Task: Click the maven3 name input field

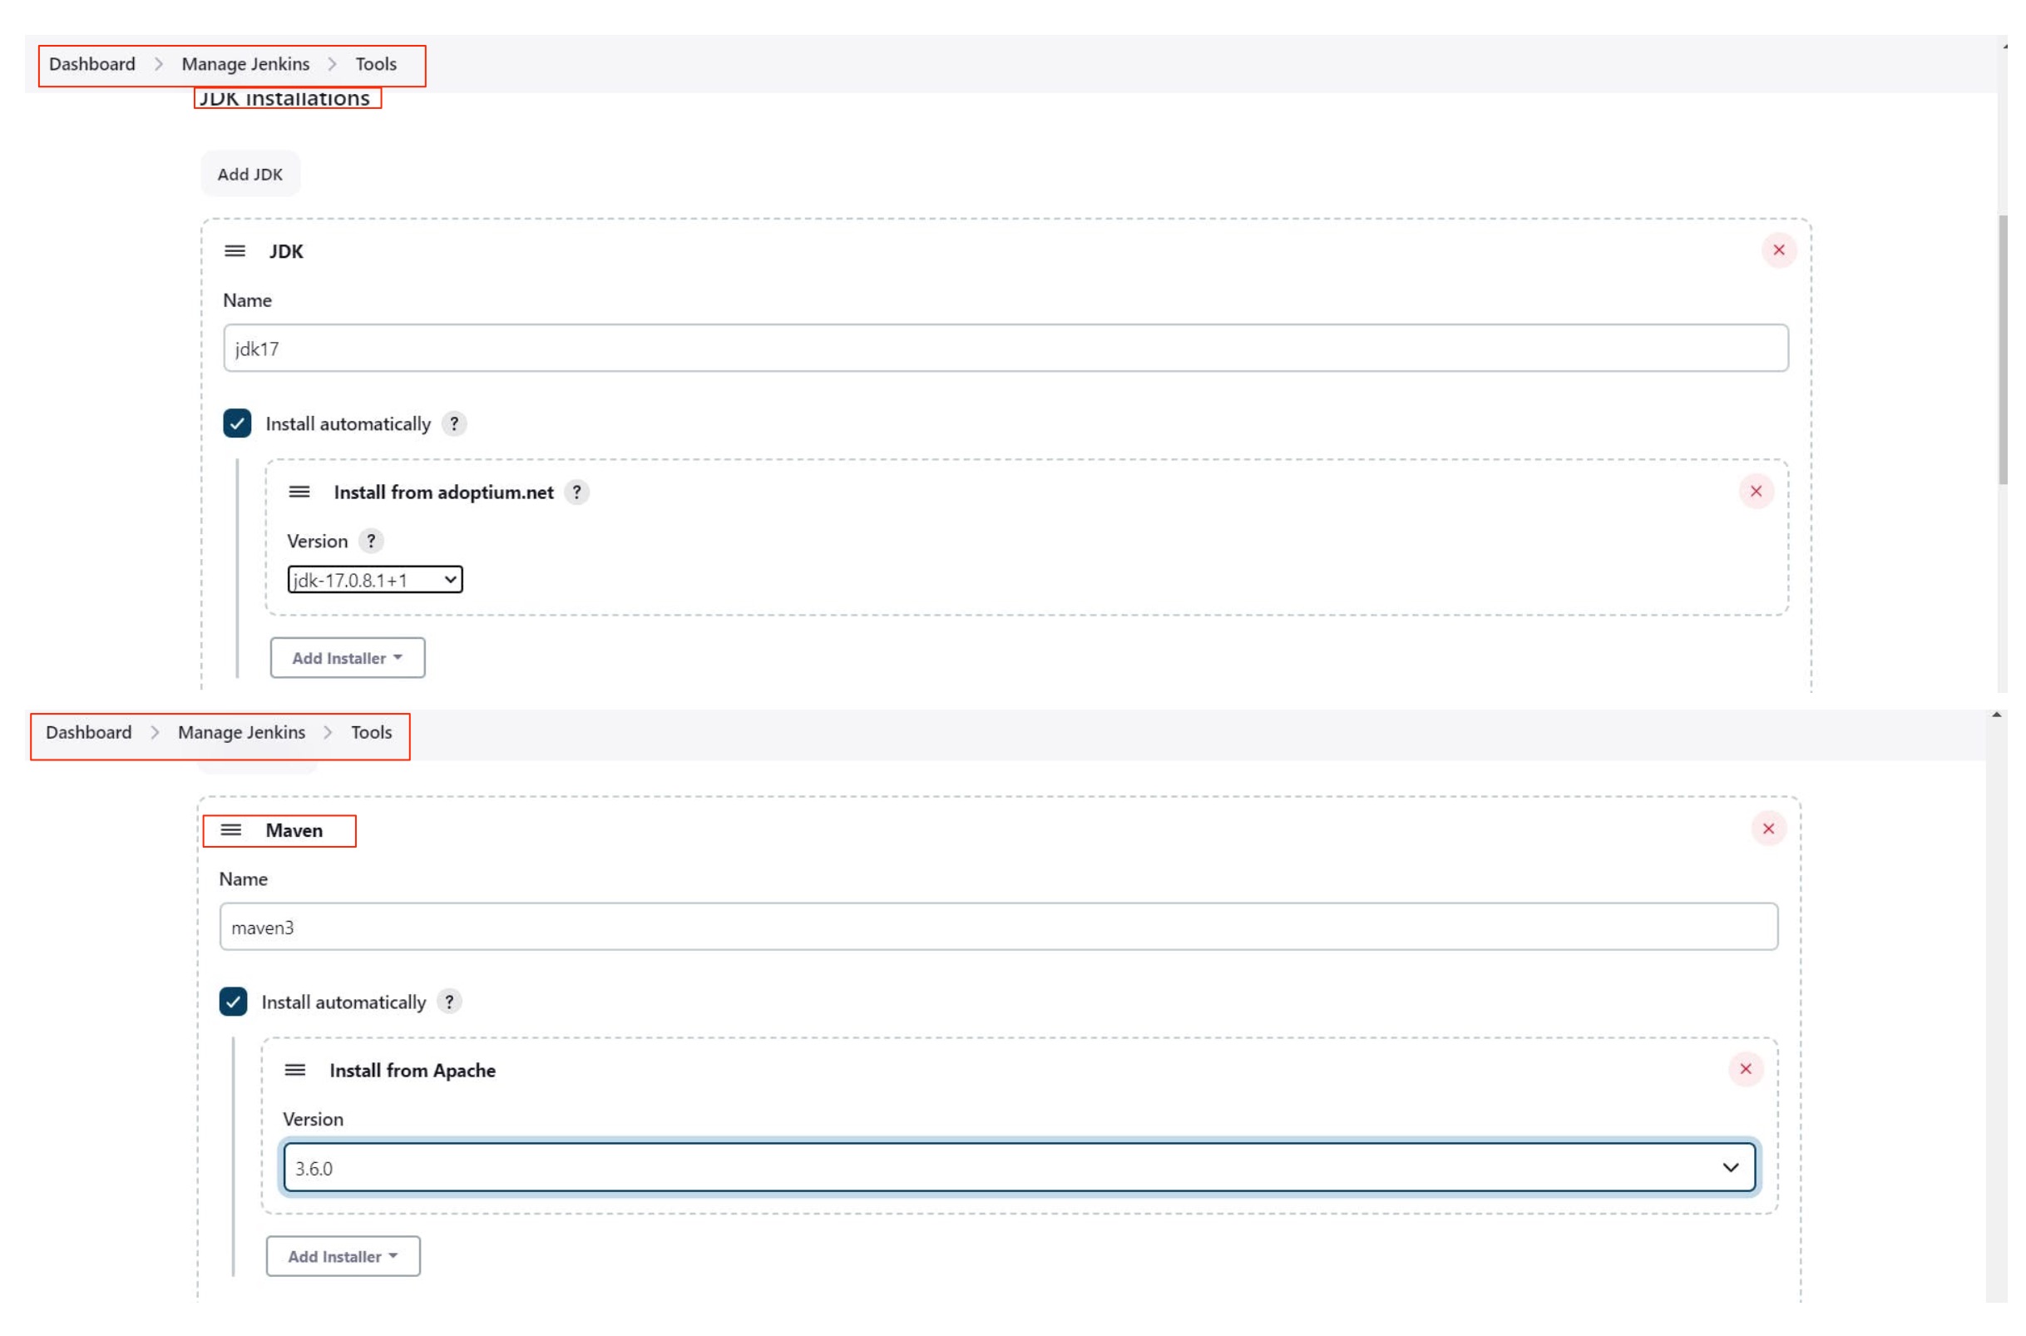Action: point(998,927)
